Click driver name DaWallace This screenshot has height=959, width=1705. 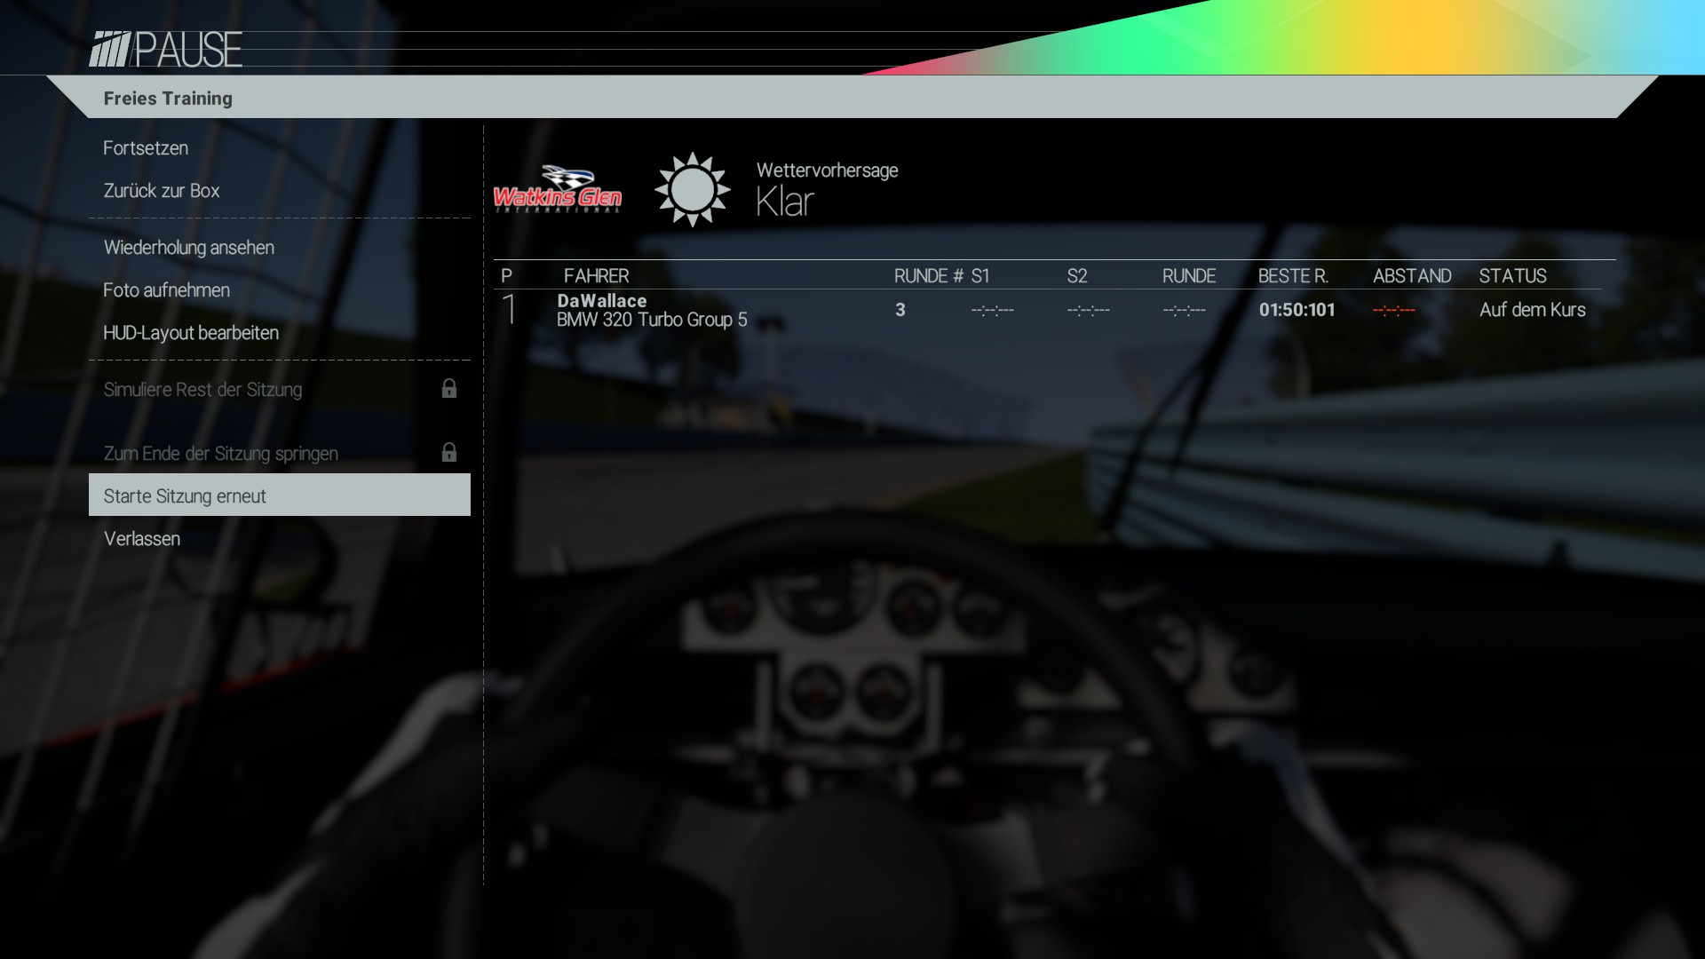pyautogui.click(x=602, y=301)
